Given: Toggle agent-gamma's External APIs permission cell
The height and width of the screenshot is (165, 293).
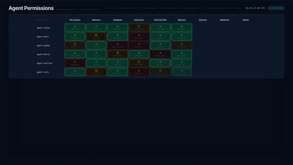Looking at the screenshot, I should coord(160,45).
